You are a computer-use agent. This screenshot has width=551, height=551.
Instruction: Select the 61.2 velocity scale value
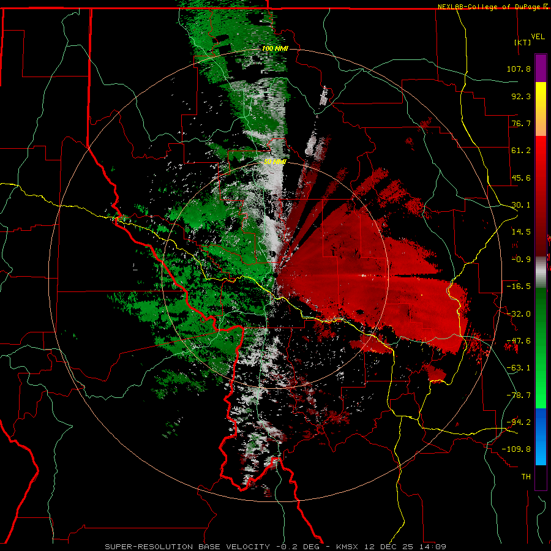point(521,151)
